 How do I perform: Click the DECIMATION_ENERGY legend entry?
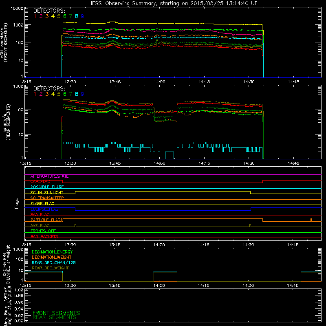coord(52,252)
